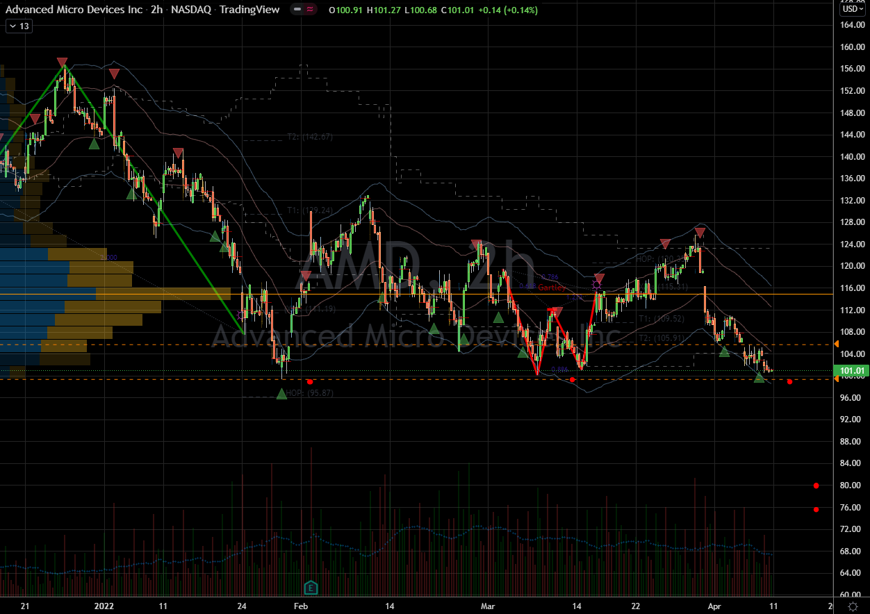
Task: Click the red dot beside 80.00 price label
Action: pos(816,486)
